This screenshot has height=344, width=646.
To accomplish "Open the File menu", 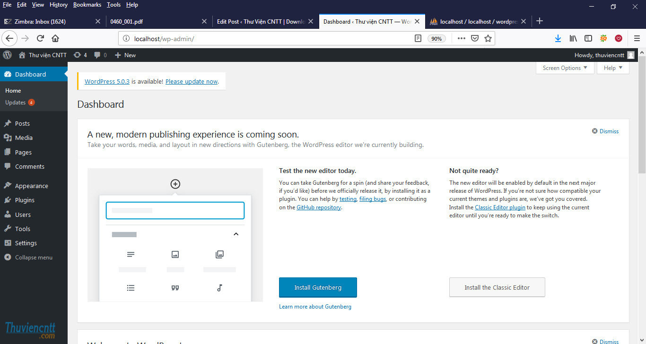I will pyautogui.click(x=7, y=5).
